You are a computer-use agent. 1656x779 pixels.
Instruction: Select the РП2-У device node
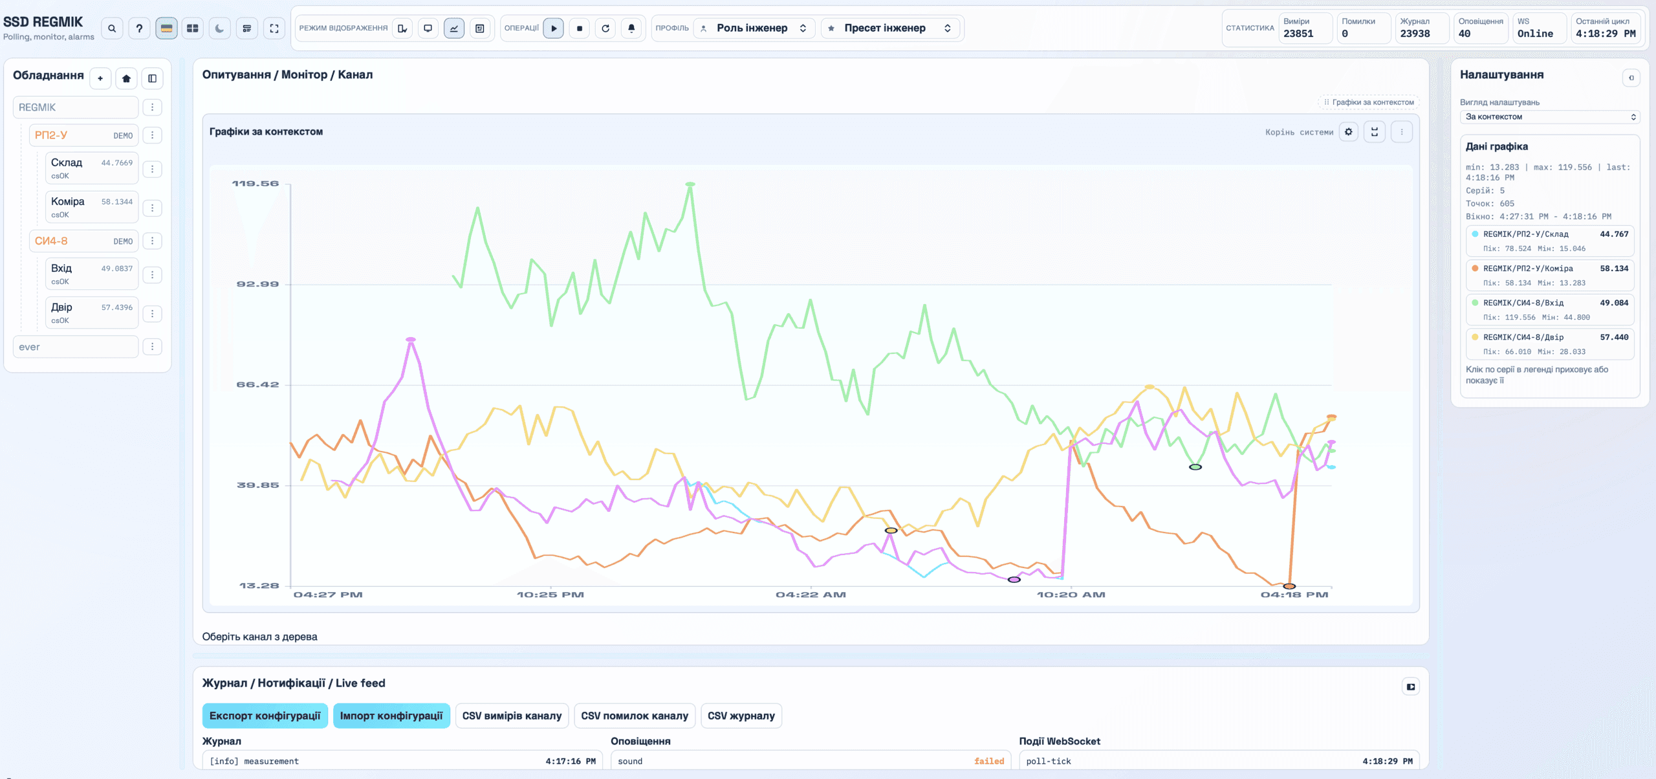pos(83,135)
